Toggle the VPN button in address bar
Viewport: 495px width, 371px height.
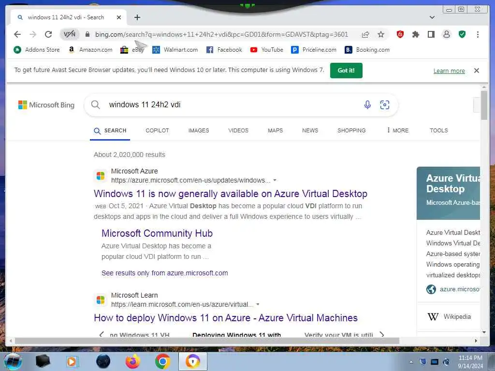70,34
